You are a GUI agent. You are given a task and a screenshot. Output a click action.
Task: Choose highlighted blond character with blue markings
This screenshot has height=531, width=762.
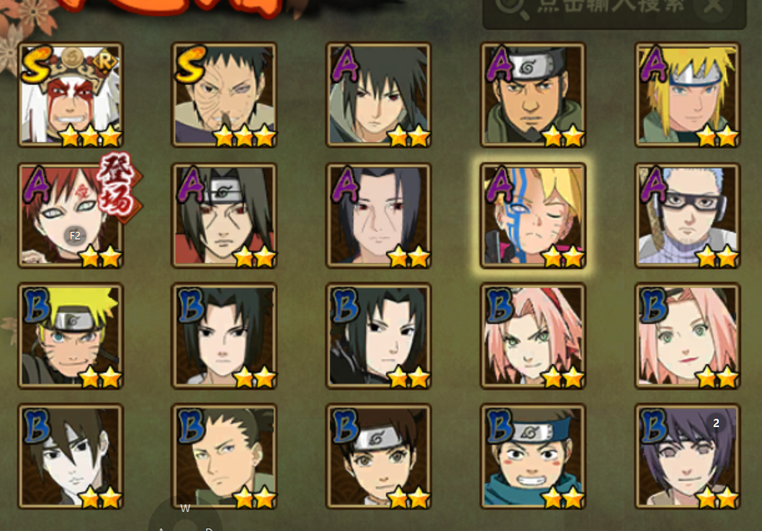click(x=533, y=215)
